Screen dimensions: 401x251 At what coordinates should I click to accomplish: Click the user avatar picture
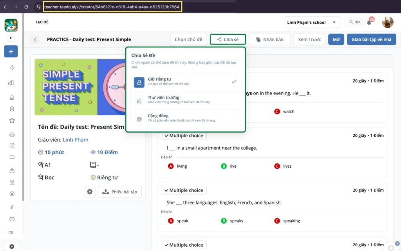click(x=388, y=22)
